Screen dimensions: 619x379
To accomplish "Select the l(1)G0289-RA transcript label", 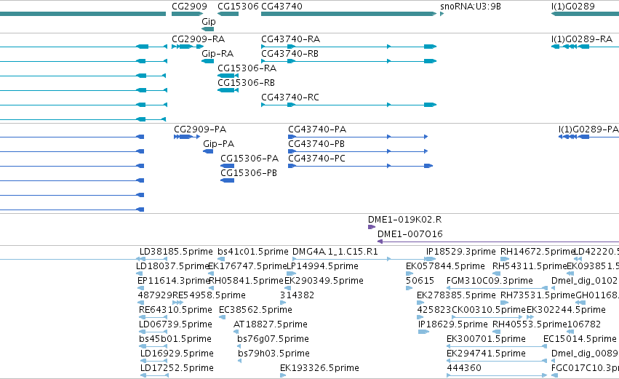I will pos(582,39).
